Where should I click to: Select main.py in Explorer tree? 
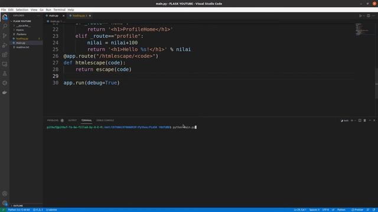click(21, 43)
